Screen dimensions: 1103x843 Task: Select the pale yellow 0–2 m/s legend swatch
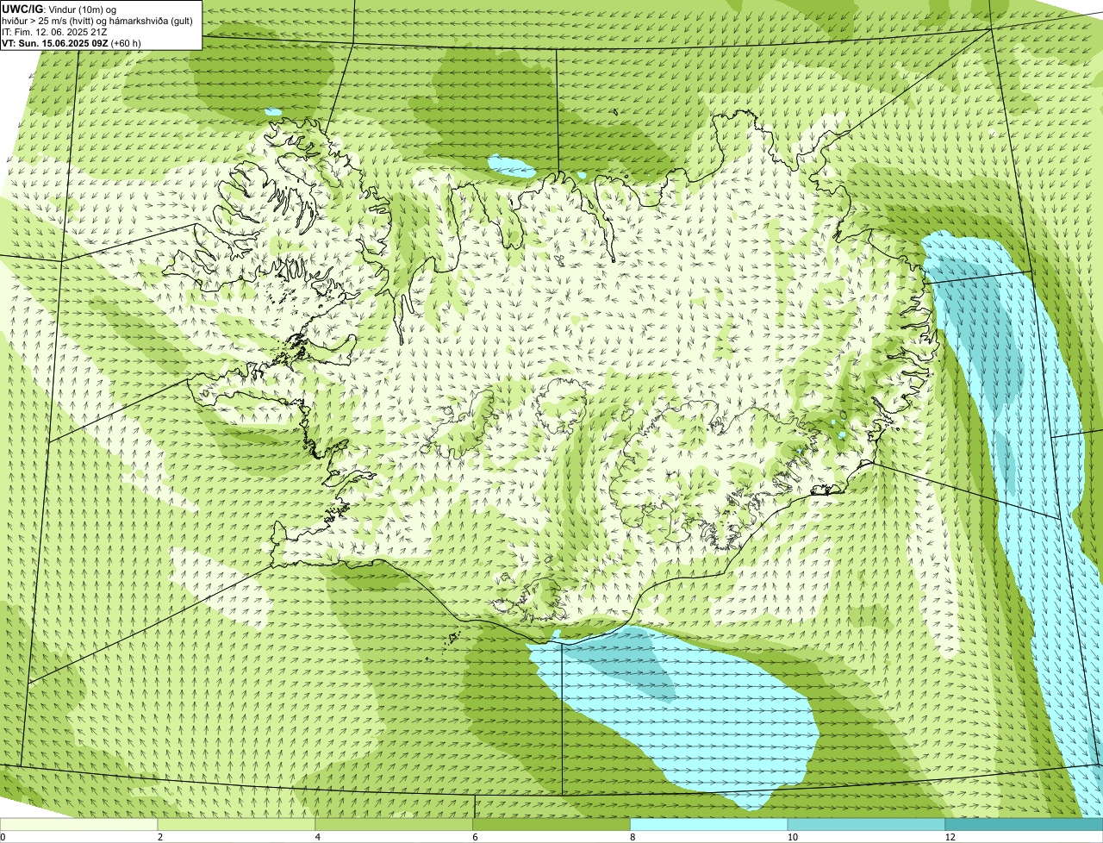pyautogui.click(x=78, y=824)
